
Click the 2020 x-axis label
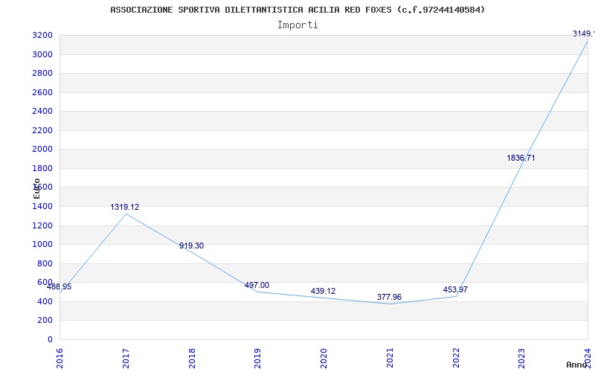(324, 359)
